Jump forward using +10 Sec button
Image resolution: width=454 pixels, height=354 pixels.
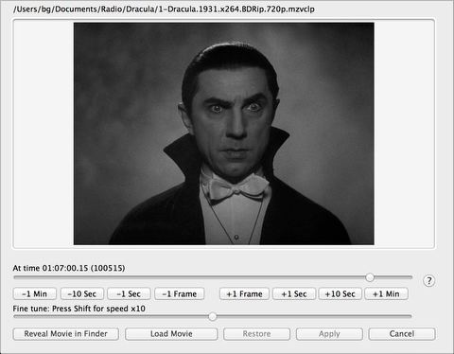point(340,294)
